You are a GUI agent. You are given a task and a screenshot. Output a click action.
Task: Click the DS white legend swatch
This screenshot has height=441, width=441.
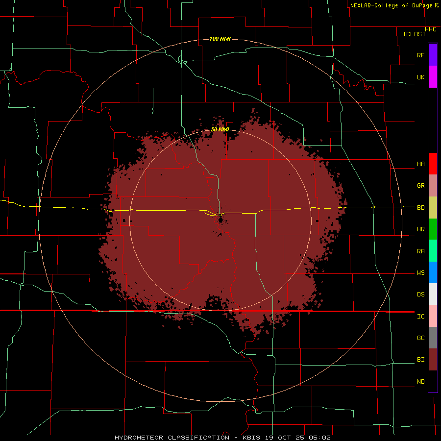433,294
